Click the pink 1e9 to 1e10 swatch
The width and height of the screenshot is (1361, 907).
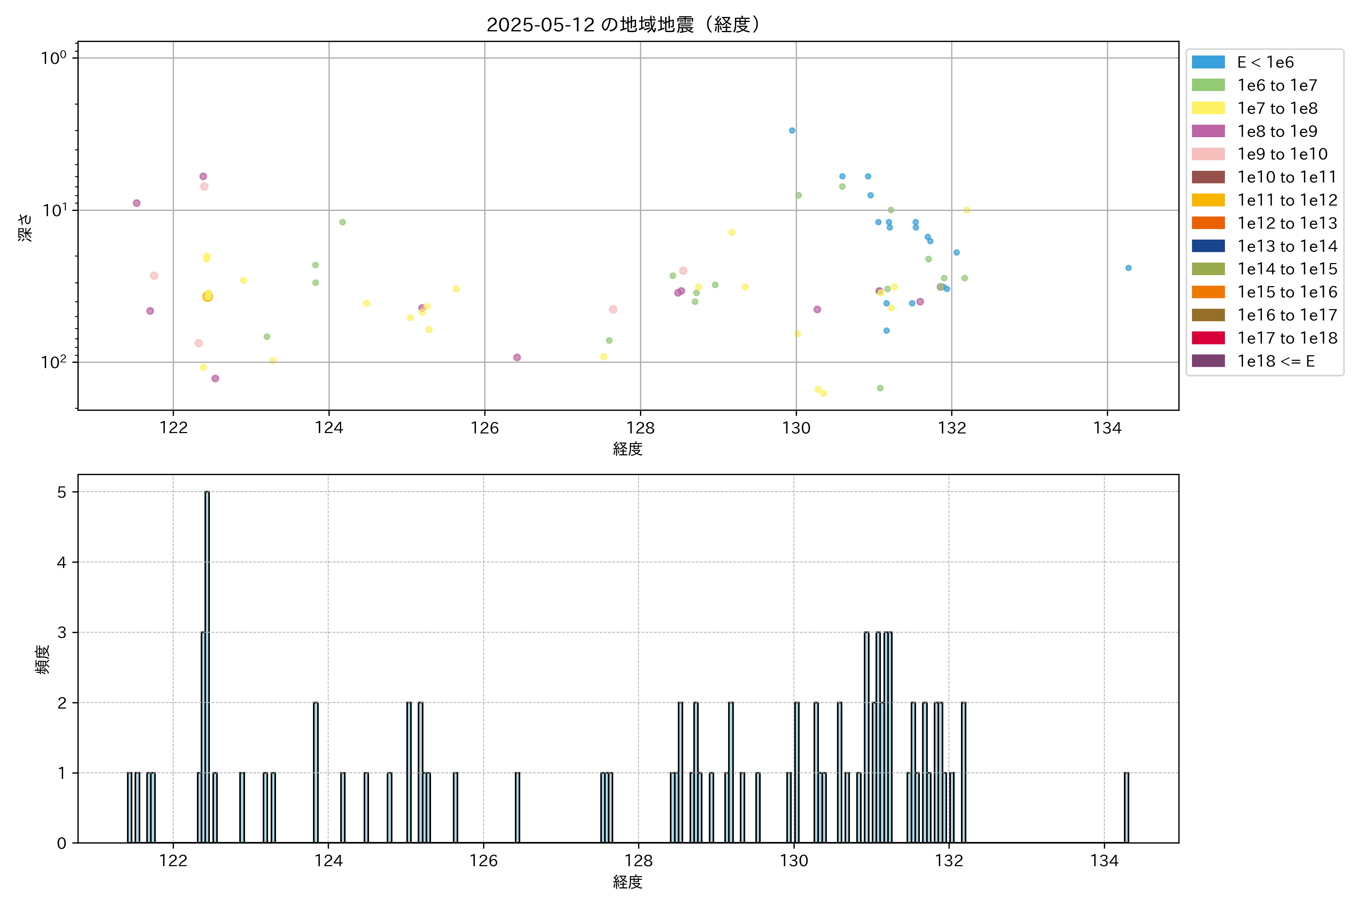pos(1208,155)
